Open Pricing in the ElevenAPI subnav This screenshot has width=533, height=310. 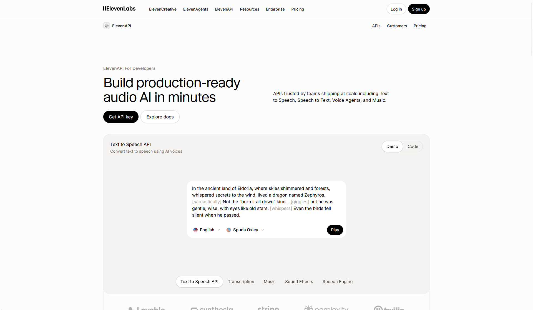click(x=420, y=26)
